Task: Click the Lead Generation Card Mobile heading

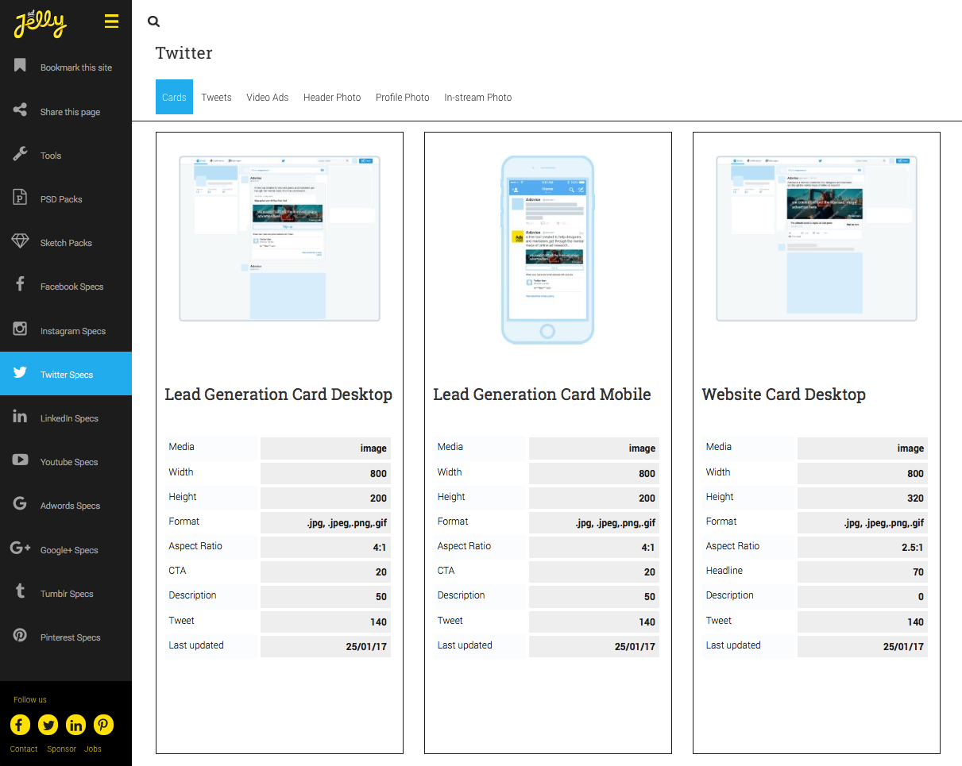Action: [542, 395]
